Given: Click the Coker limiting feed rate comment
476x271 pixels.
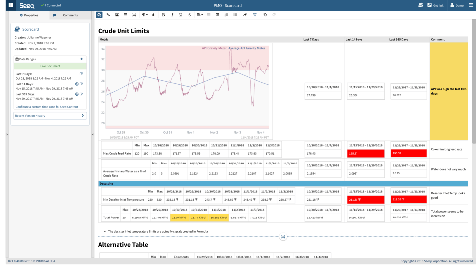Looking at the screenshot, I should coord(447,149).
